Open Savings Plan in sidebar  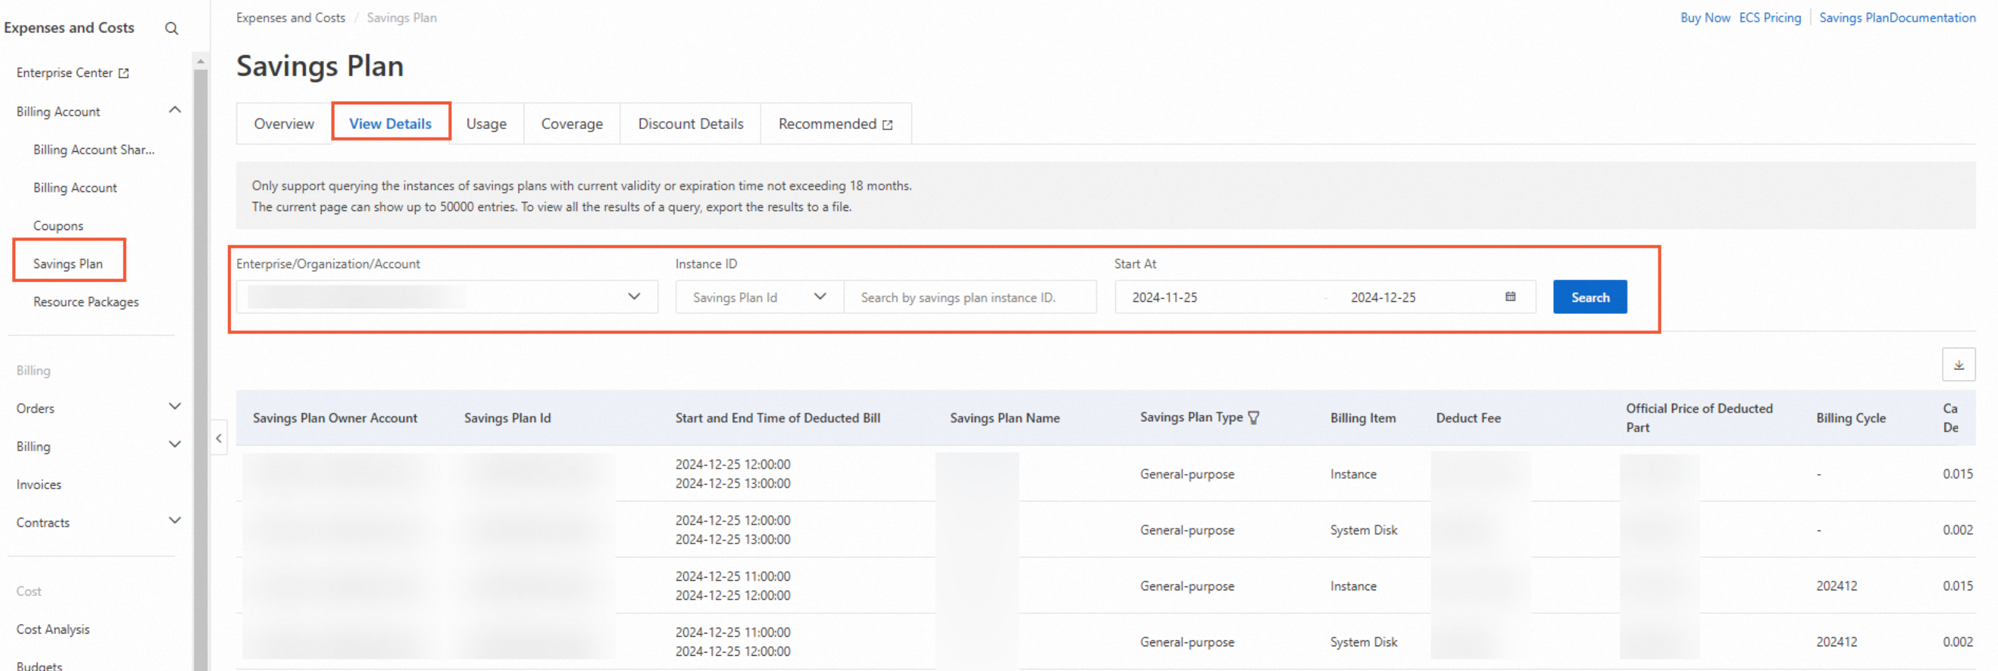[68, 264]
